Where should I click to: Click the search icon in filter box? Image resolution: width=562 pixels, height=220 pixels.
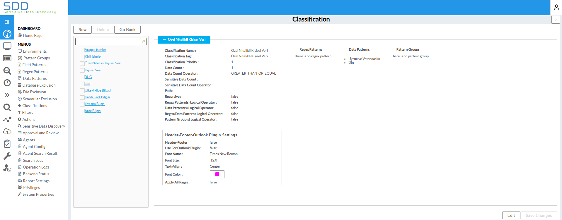(x=143, y=42)
